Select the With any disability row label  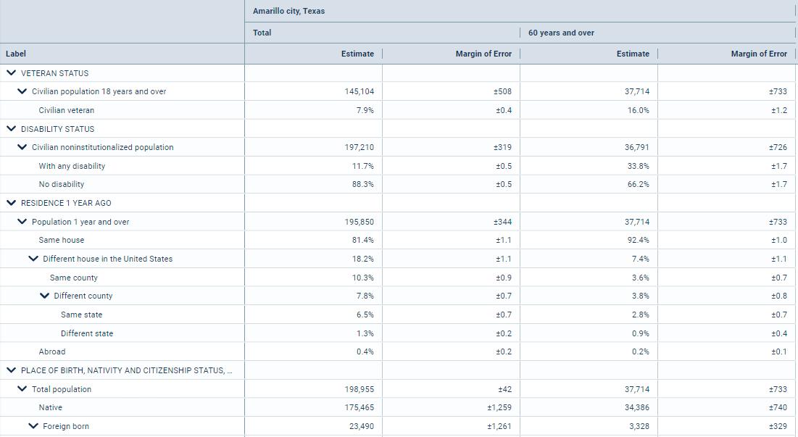click(72, 166)
